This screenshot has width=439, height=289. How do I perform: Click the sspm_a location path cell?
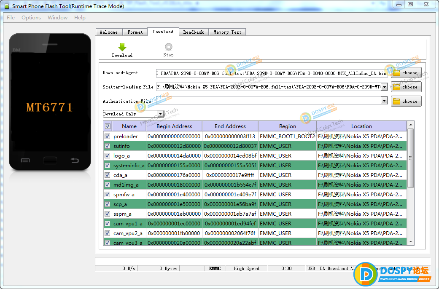pos(361,214)
